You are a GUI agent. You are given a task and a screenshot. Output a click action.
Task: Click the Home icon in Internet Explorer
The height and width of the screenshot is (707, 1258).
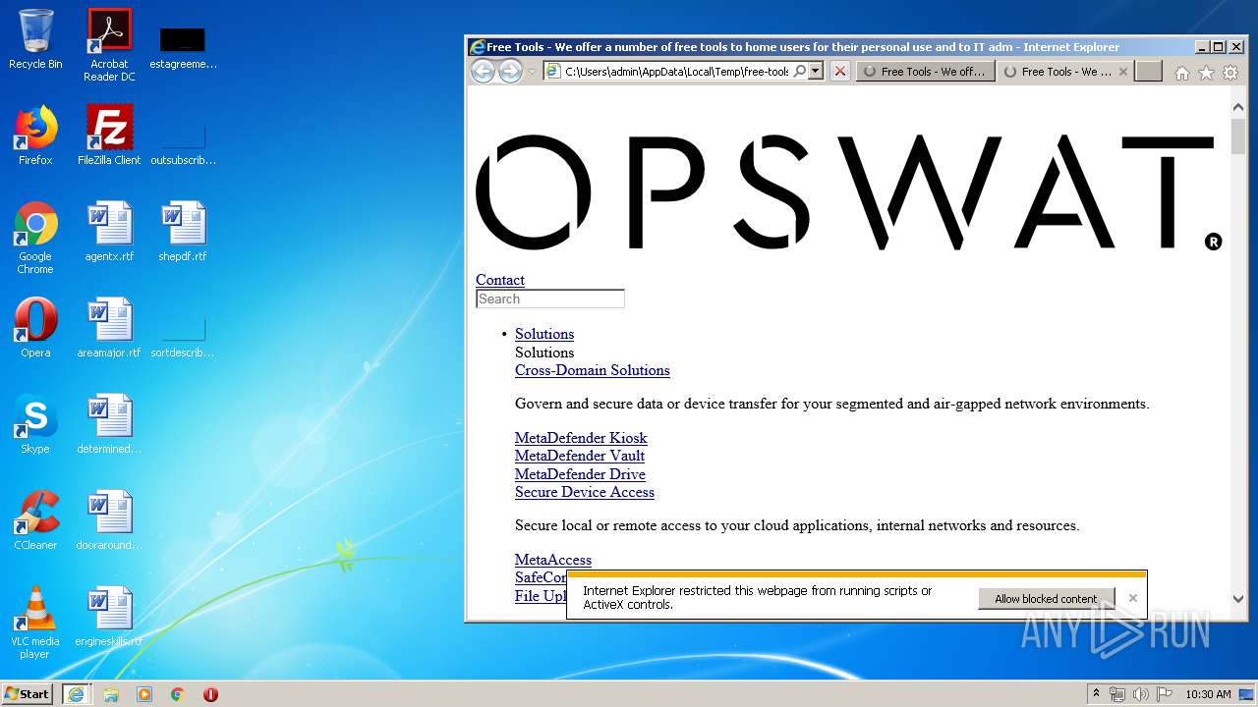1182,73
